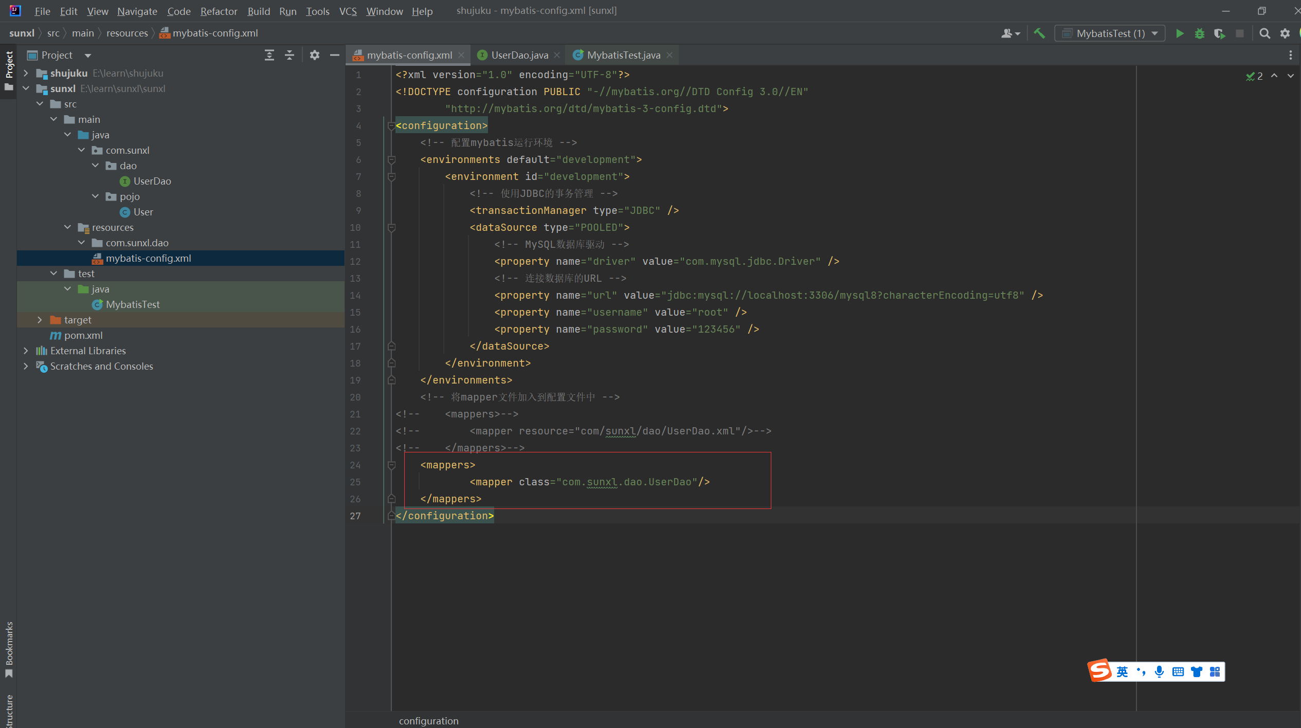
Task: Switch to UserDao.java tab
Action: click(518, 55)
